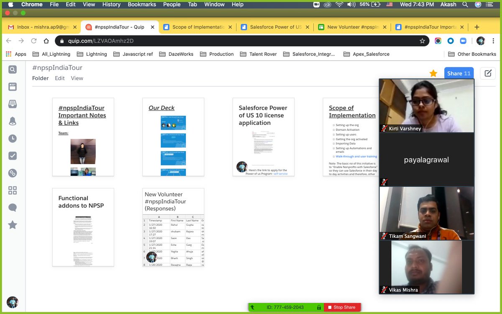Click the Chrome Apps shortcut
The width and height of the screenshot is (502, 314).
point(16,54)
